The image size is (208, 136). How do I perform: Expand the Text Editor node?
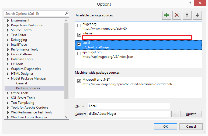(8, 35)
